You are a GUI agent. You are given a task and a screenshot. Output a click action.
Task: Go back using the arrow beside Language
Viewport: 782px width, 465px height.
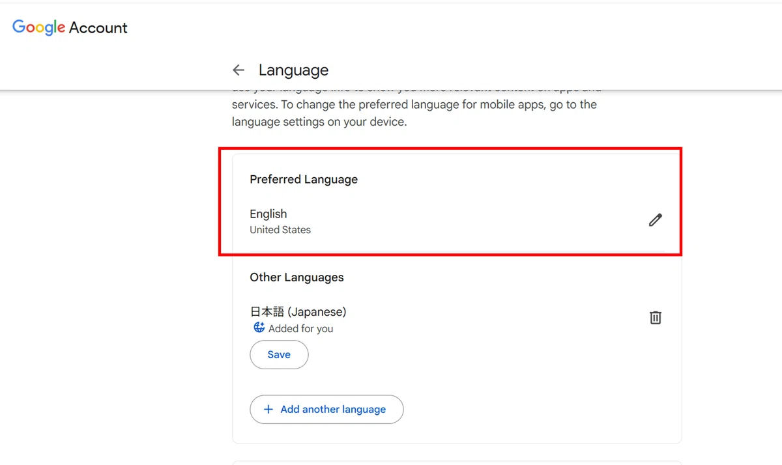pyautogui.click(x=239, y=70)
